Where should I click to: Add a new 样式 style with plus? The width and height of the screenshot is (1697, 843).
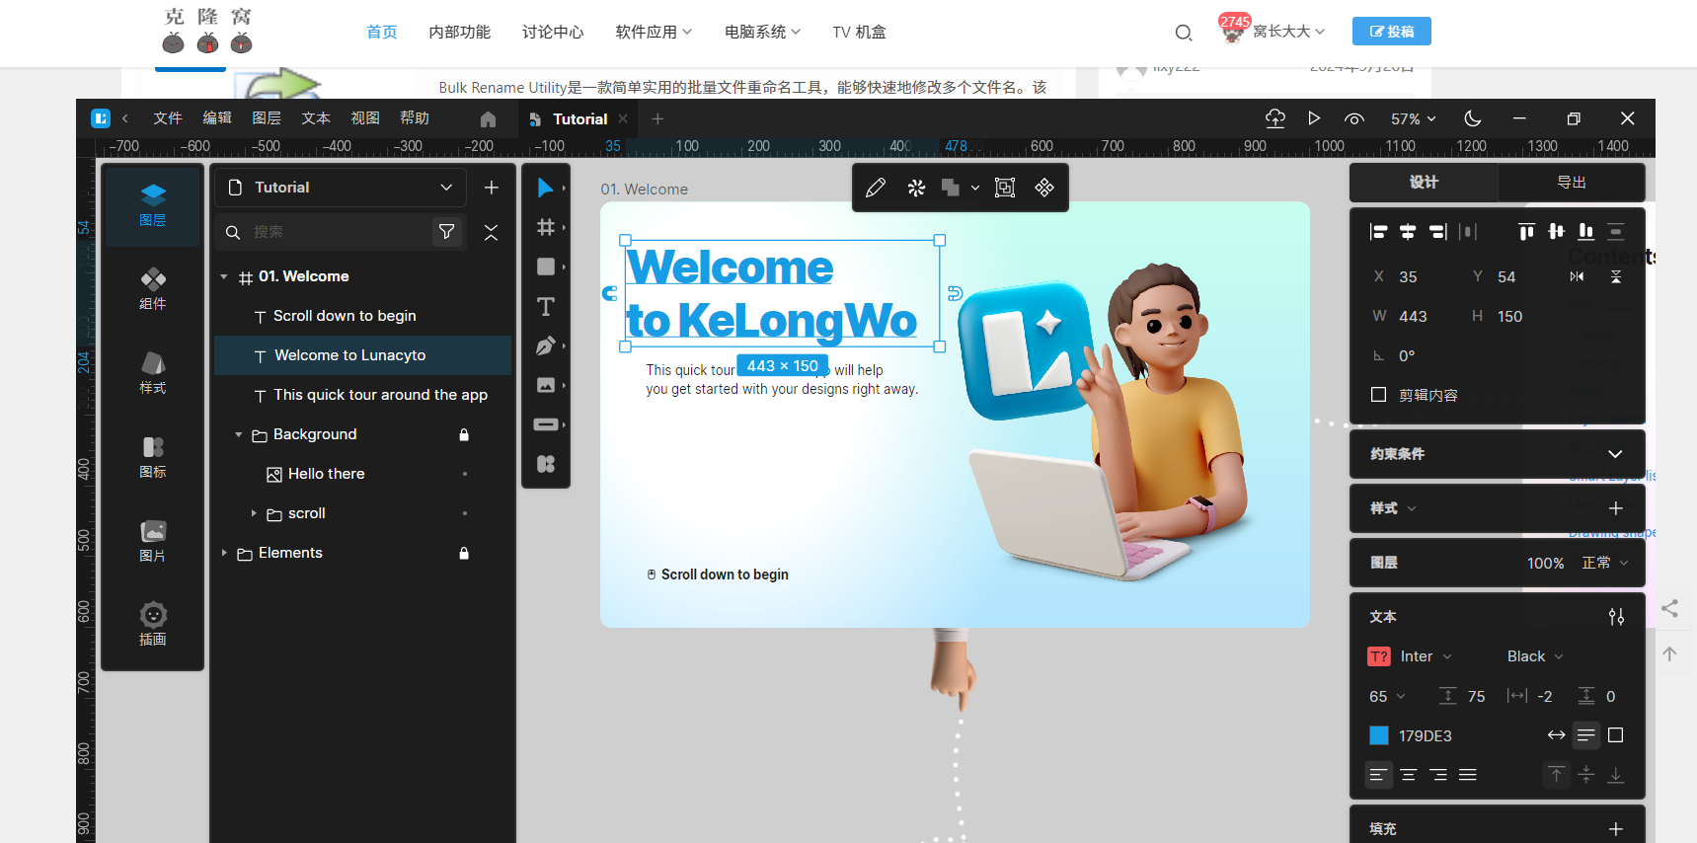coord(1616,508)
